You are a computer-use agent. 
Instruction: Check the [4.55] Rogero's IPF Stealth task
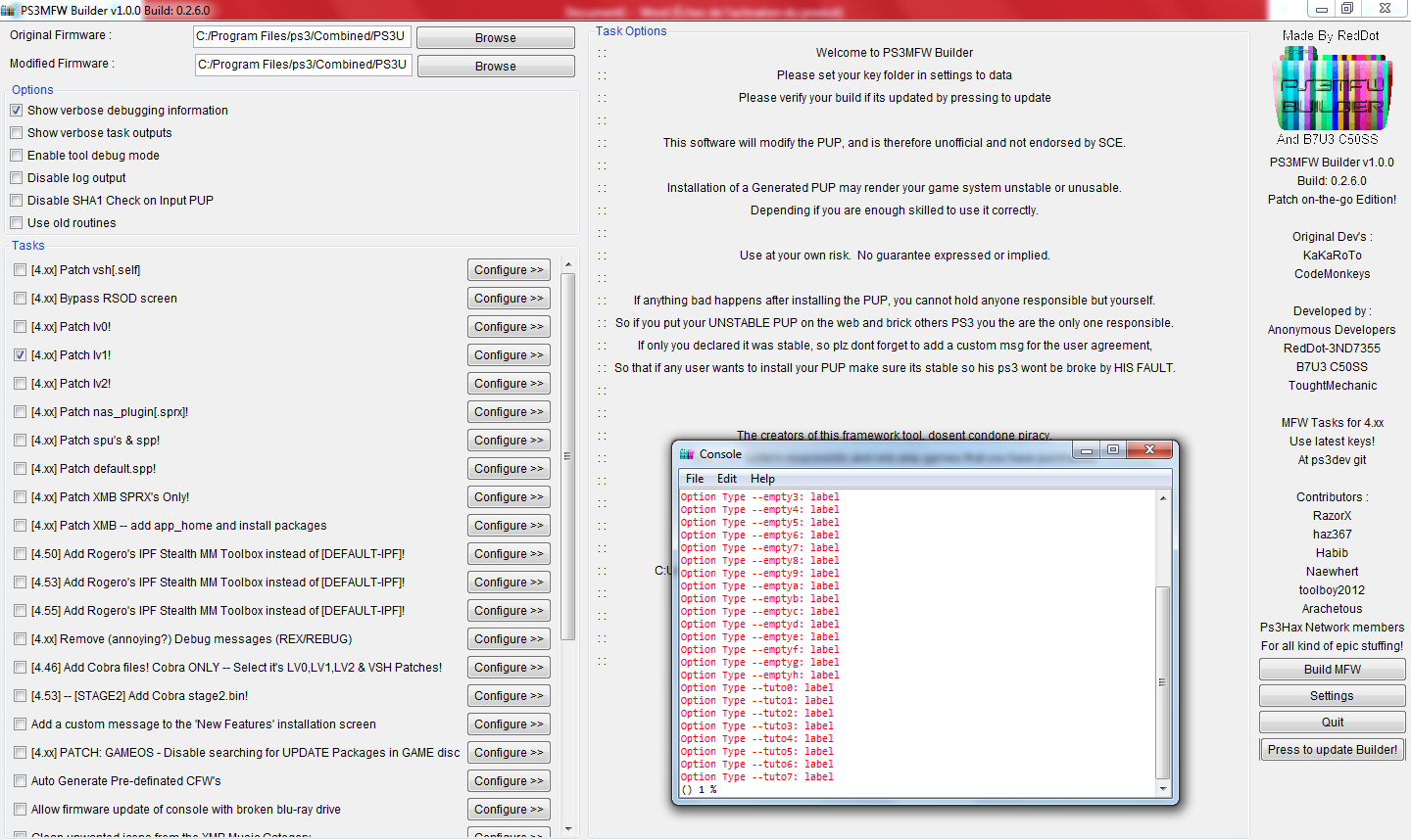21,611
